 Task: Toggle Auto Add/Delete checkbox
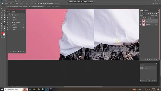coord(46,4)
